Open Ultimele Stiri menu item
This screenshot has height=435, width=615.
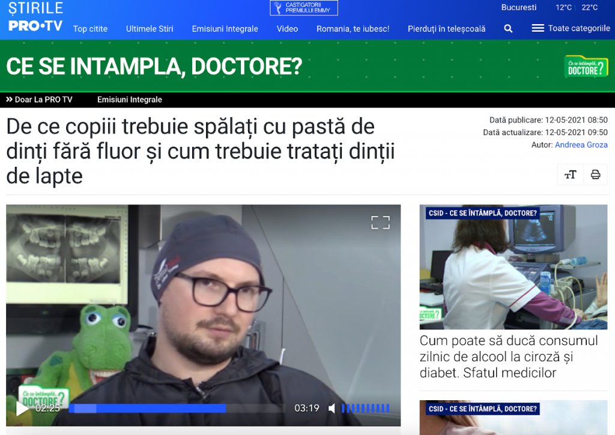[150, 29]
